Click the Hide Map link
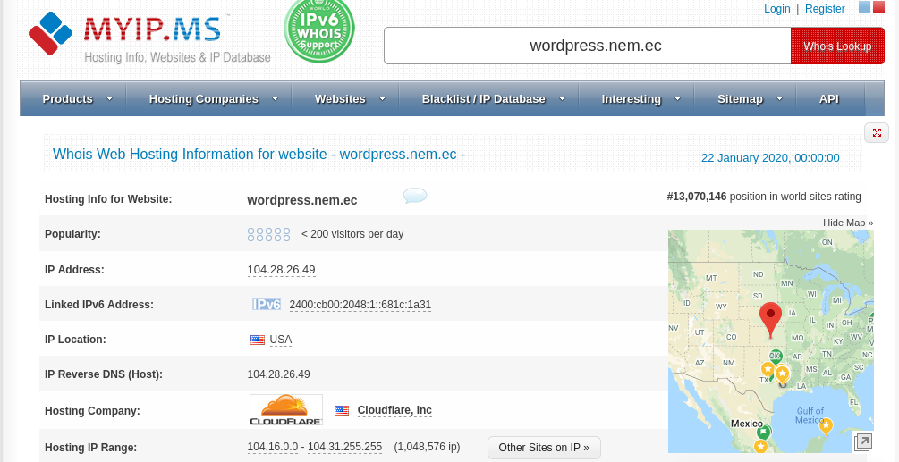Screen dimensions: 899x462 coord(848,223)
